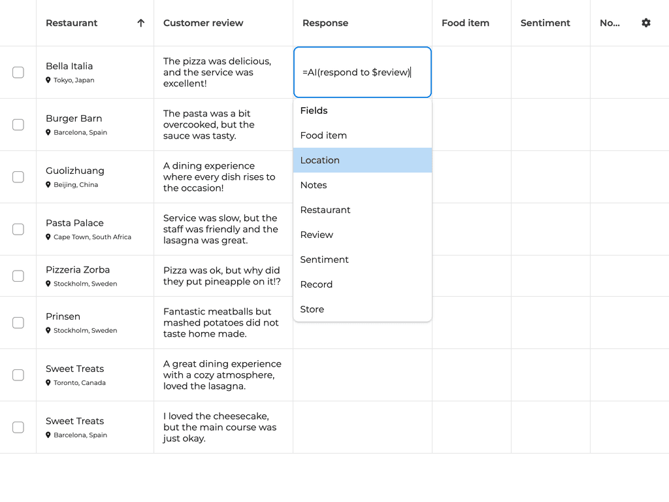Open the table settings gear icon
The image size is (669, 502).
(x=645, y=23)
